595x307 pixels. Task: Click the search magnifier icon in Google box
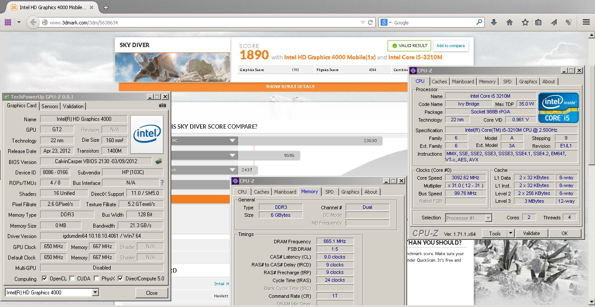479,22
